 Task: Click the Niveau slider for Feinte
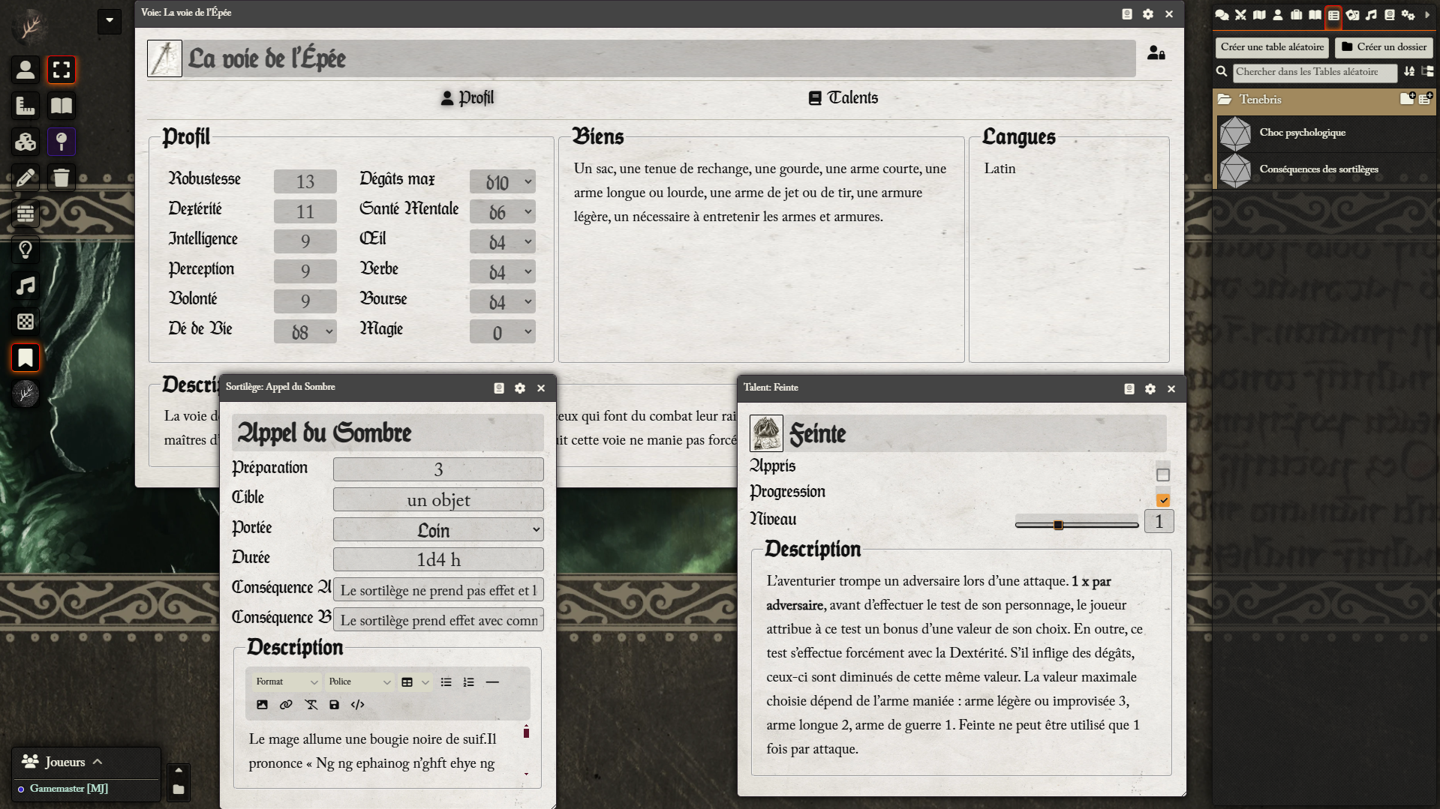(x=1076, y=525)
